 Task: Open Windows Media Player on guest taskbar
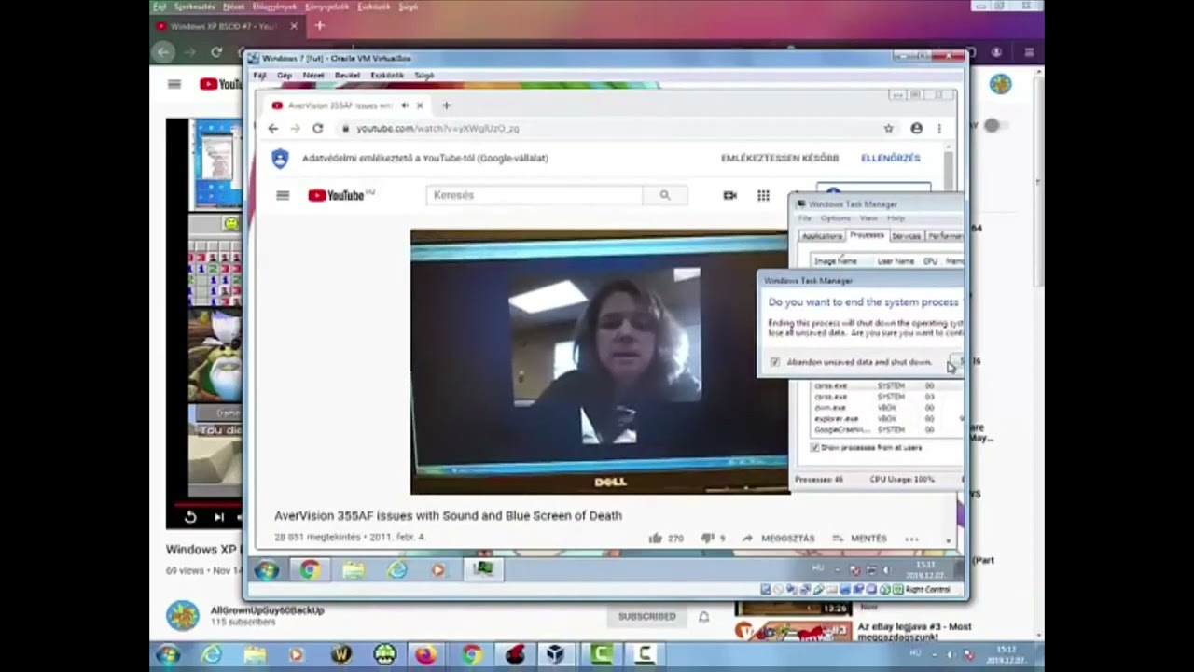[x=439, y=569]
